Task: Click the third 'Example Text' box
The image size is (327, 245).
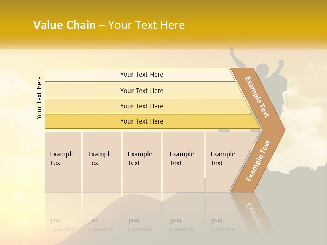Action: [x=142, y=162]
